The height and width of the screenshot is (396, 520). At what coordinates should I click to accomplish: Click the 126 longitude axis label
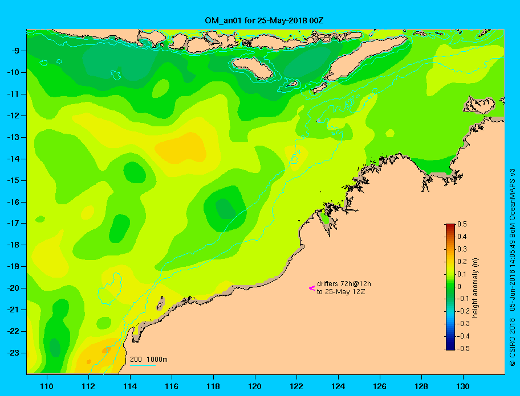coord(380,386)
